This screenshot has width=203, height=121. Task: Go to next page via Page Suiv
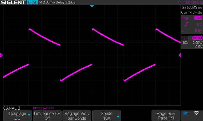(x=166, y=116)
